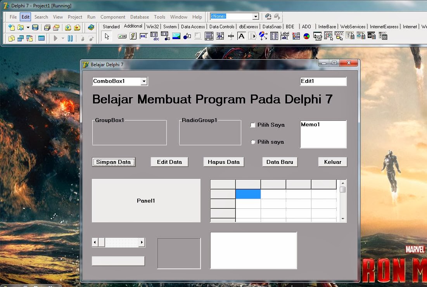The width and height of the screenshot is (427, 287).
Task: Open a project using the Open folder icon
Action: click(20, 27)
